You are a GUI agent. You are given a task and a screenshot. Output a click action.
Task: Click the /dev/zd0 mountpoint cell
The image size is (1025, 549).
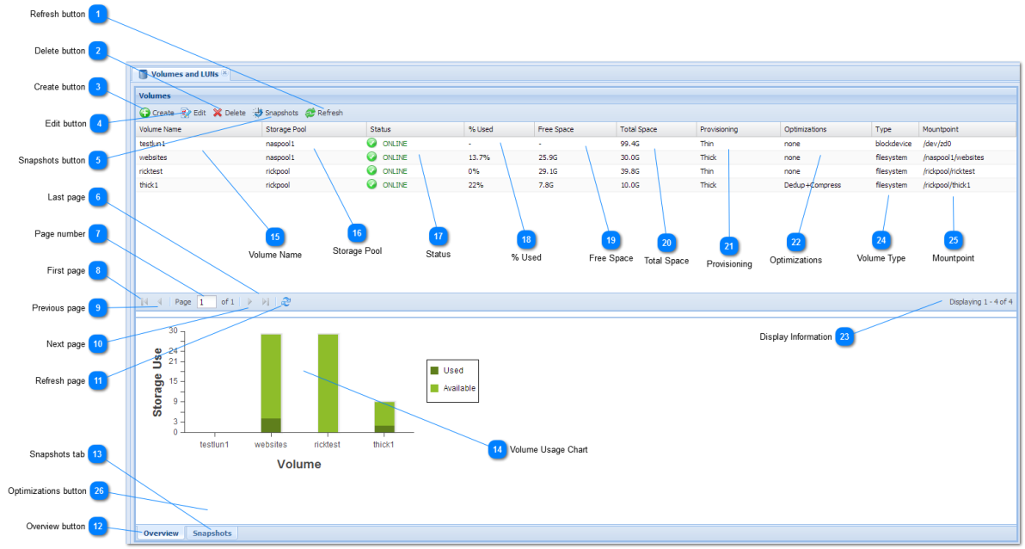click(x=936, y=144)
